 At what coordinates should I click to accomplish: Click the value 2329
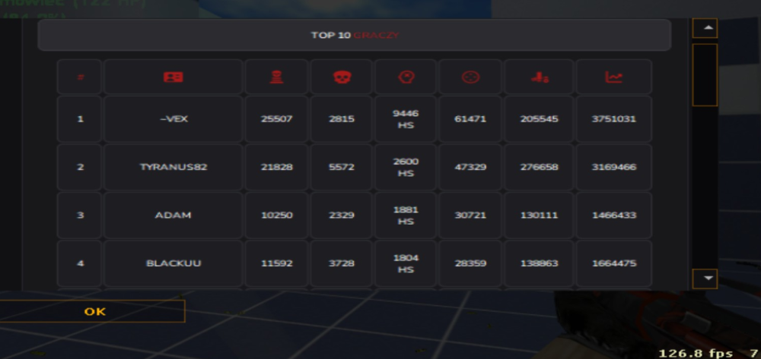[342, 215]
